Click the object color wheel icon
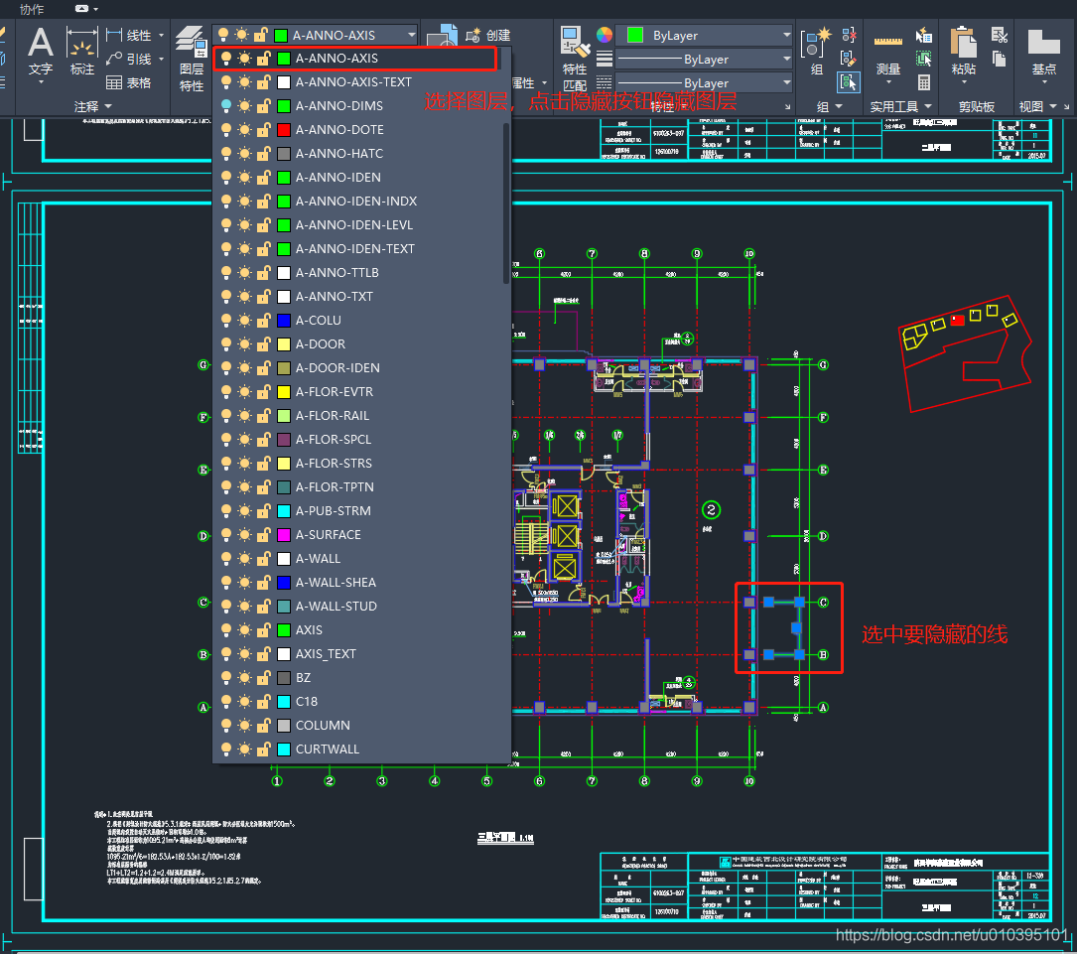 coord(605,35)
